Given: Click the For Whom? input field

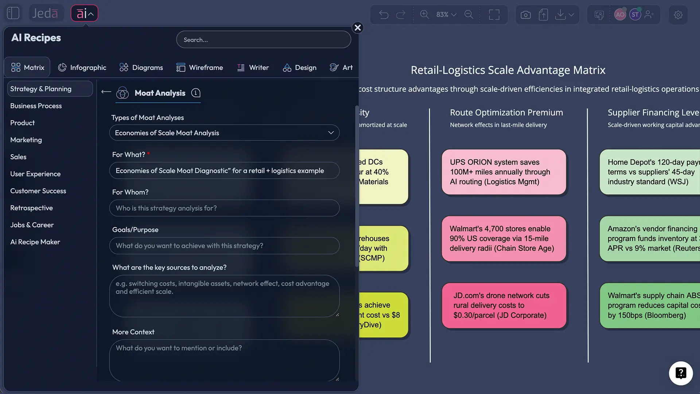Looking at the screenshot, I should [224, 208].
